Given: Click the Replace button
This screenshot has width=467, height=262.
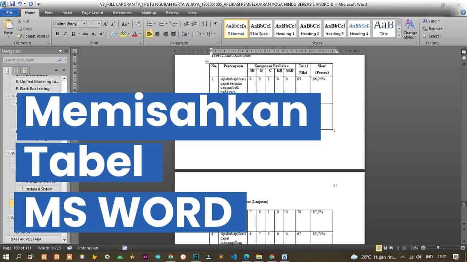Looking at the screenshot, I should coord(432,29).
